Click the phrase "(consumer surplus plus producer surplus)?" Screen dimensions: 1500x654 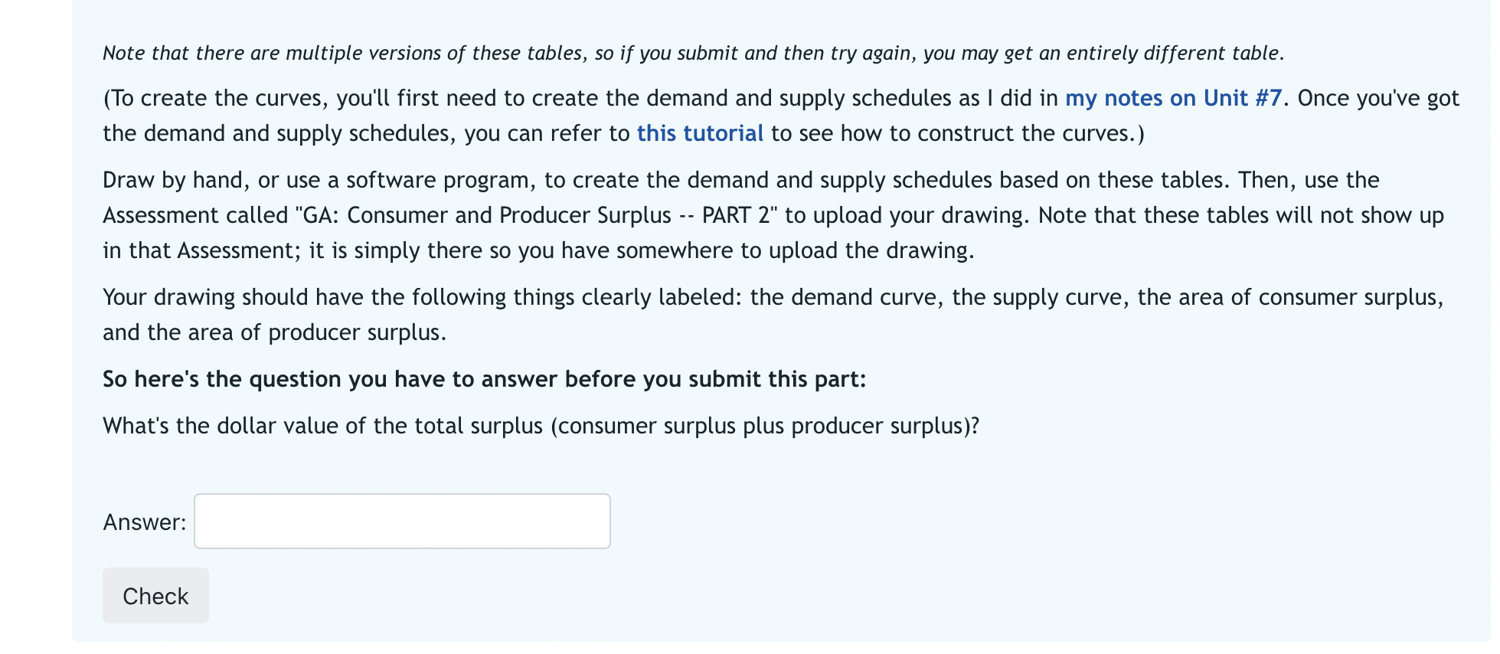[x=764, y=426]
